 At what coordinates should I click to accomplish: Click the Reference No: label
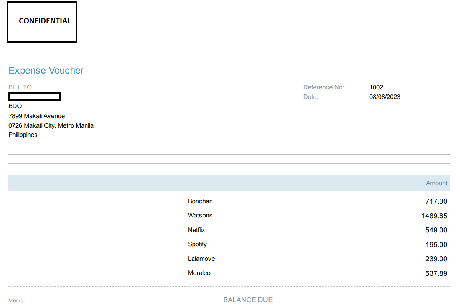(324, 87)
